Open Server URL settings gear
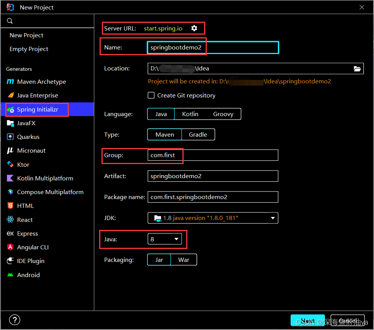The image size is (374, 330). click(194, 28)
